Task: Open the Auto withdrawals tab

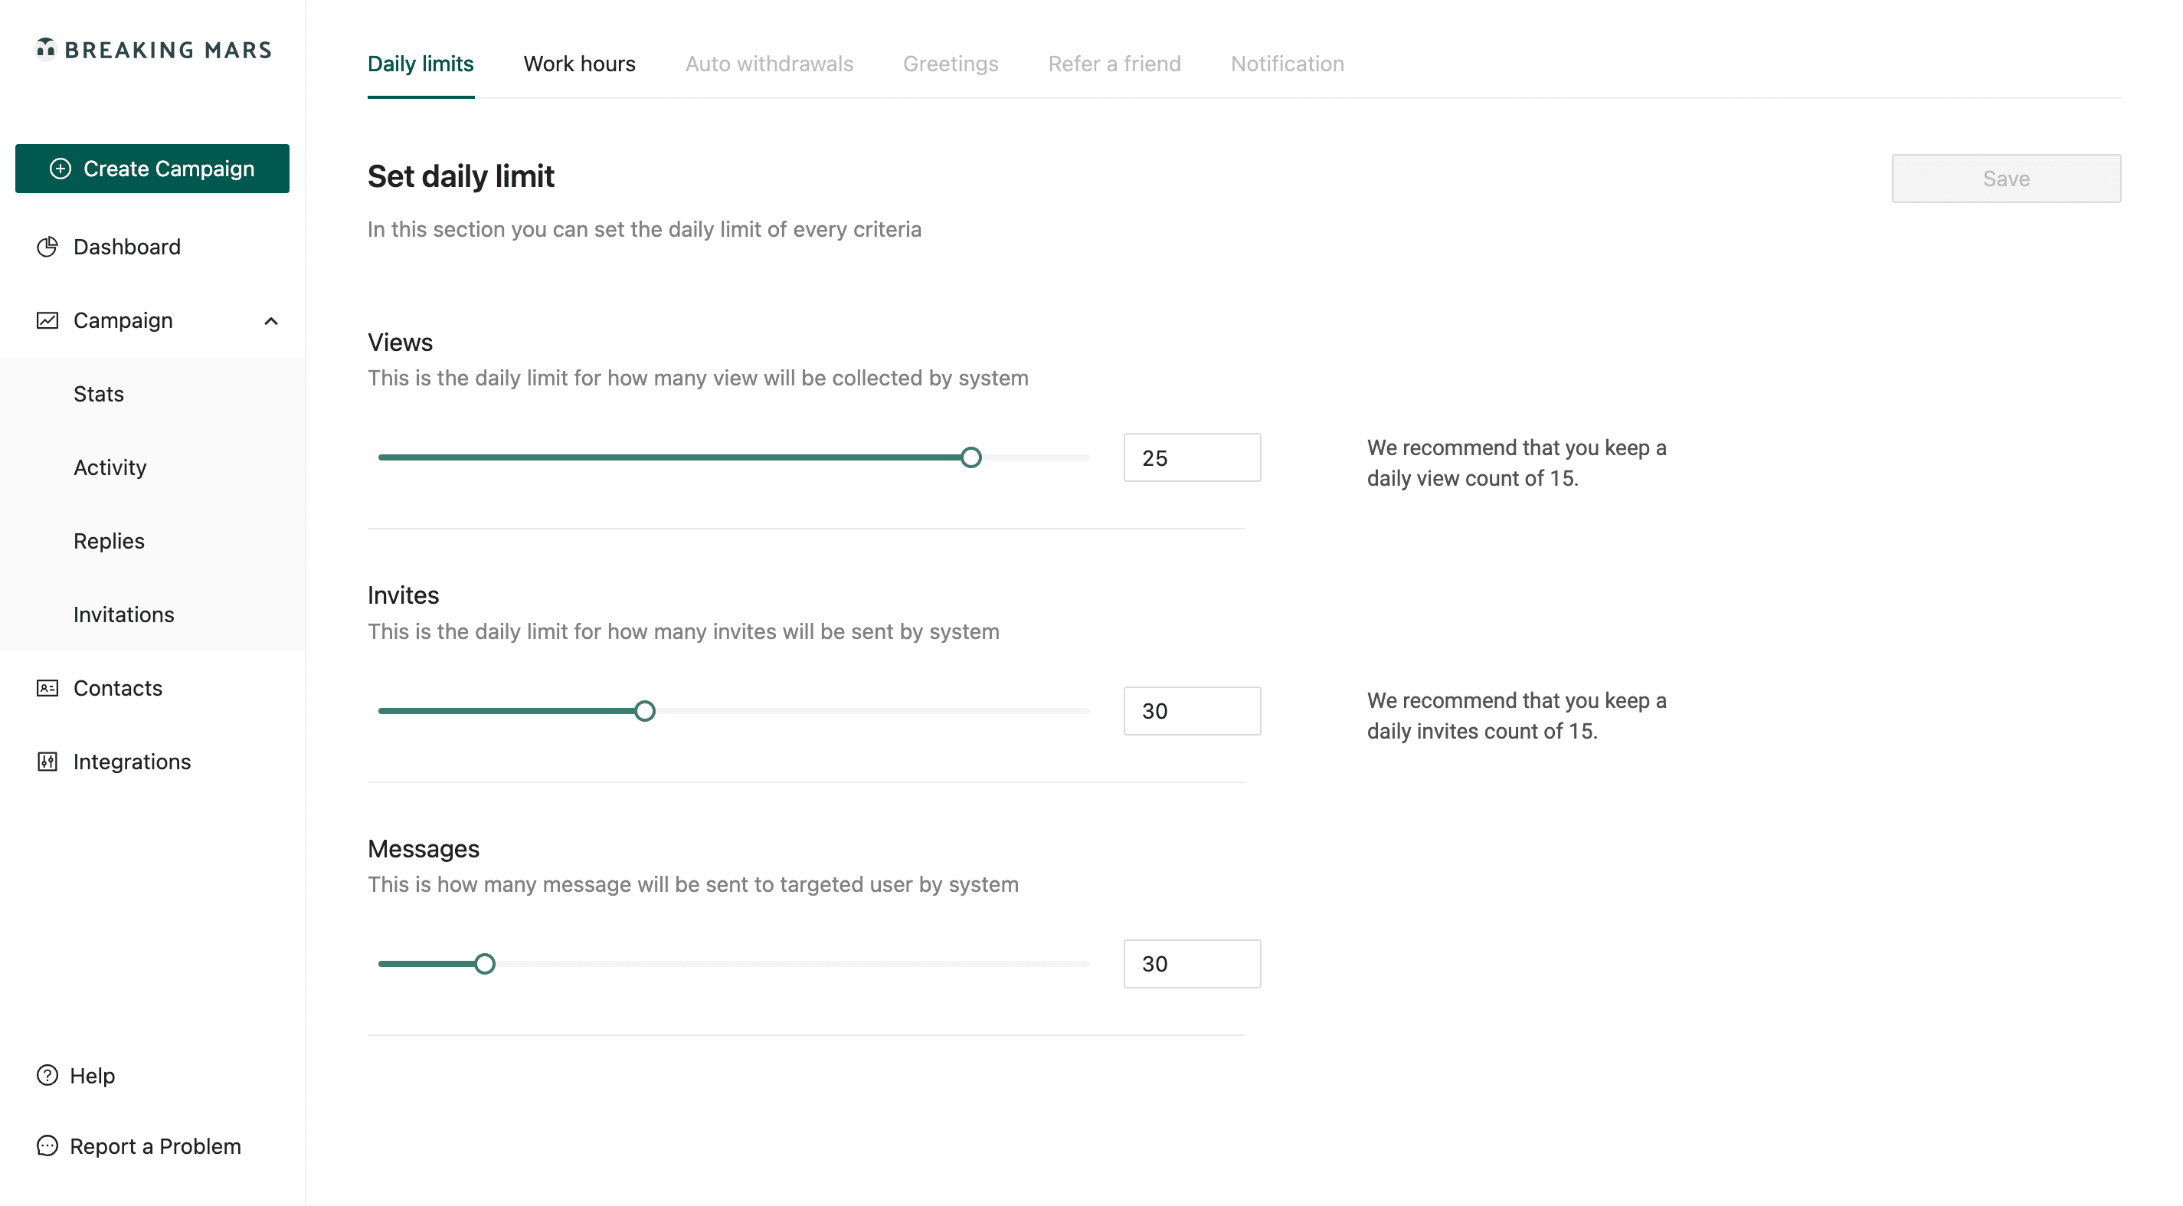Action: coord(768,64)
